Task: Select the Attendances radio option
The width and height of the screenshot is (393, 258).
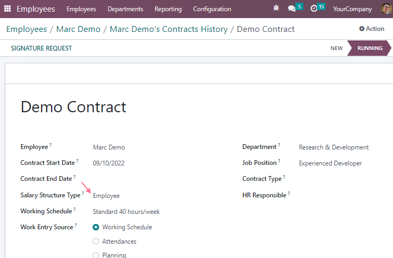Action: click(x=96, y=241)
